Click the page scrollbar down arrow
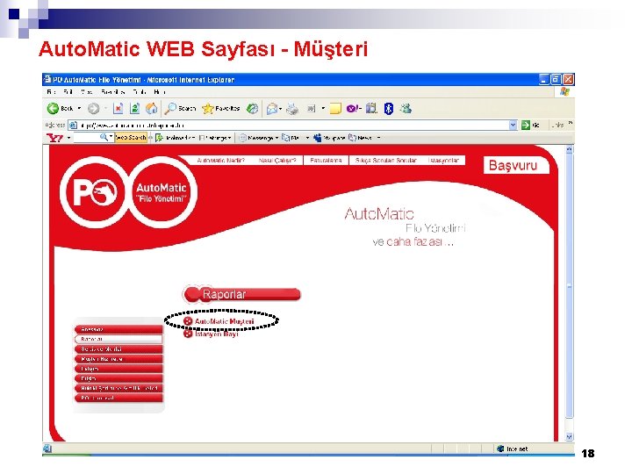The image size is (632, 474). [569, 436]
